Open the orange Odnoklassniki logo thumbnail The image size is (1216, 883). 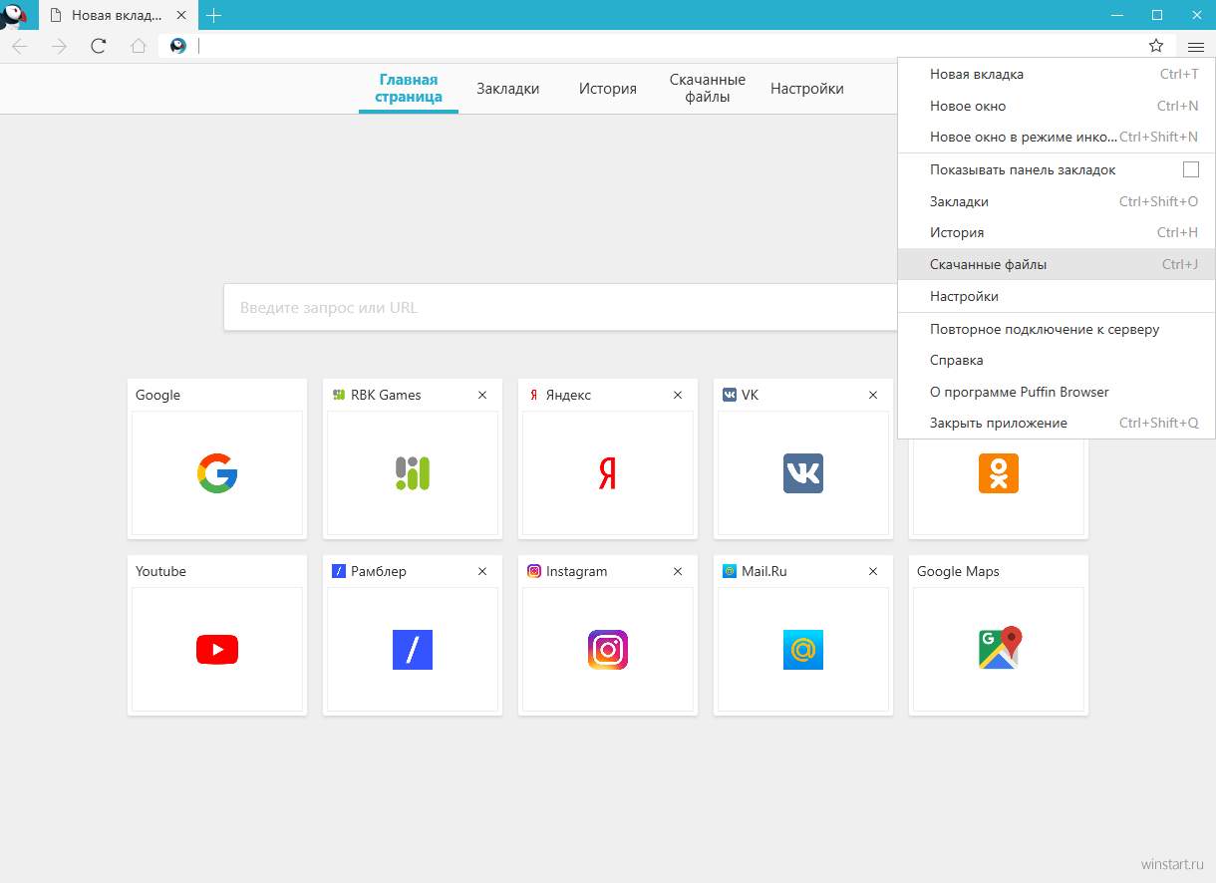pos(999,472)
